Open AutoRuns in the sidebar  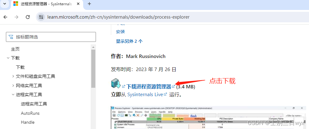(30, 113)
